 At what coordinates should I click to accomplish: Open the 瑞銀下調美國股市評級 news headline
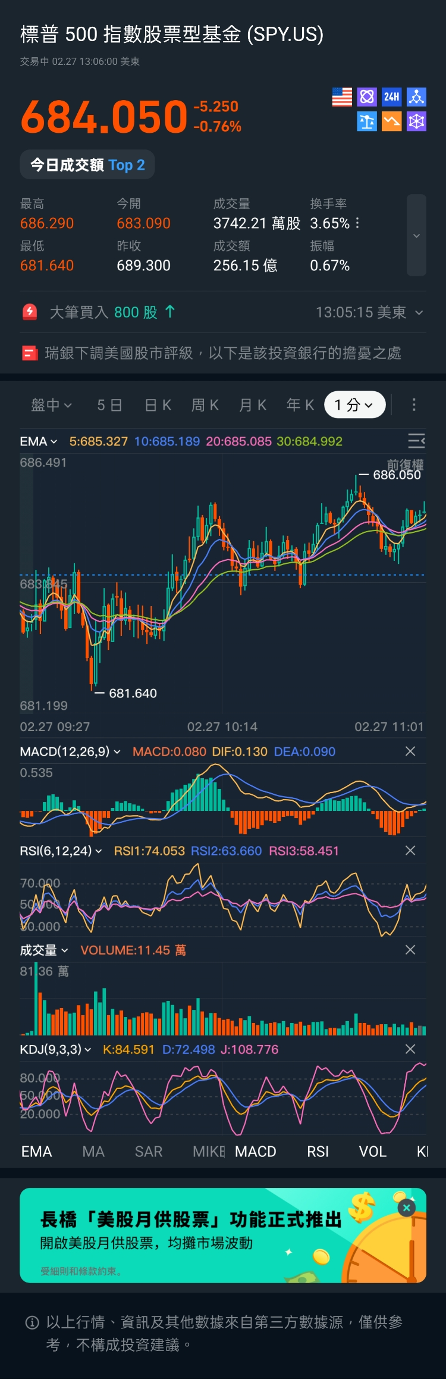(x=223, y=353)
